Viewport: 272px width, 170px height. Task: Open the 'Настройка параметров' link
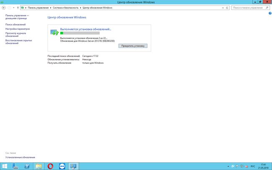18,29
